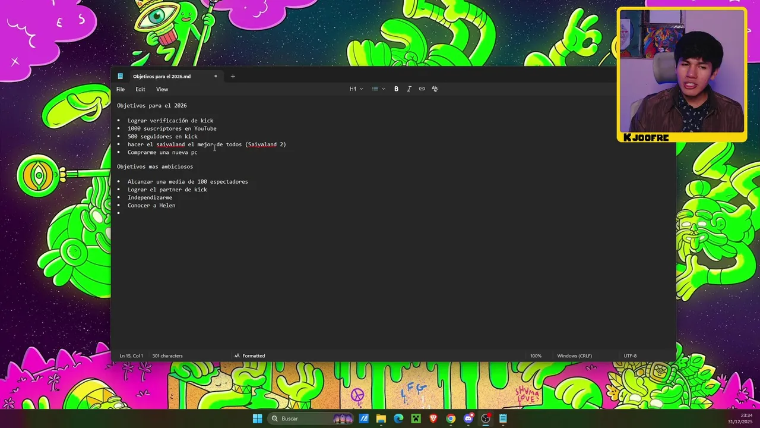760x428 pixels.
Task: Click heading "Objetivos mas ambiciosos"
Action: point(155,167)
